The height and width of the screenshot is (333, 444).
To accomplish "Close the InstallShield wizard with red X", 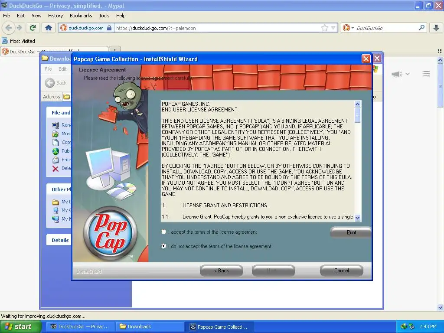I will click(x=366, y=59).
